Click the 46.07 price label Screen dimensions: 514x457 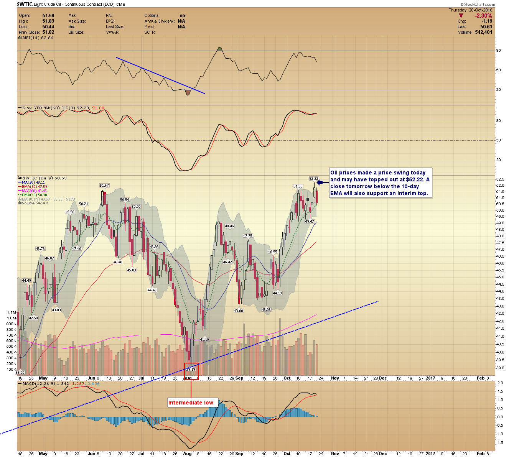point(49,258)
